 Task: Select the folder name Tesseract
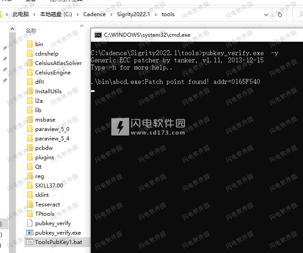[48, 205]
